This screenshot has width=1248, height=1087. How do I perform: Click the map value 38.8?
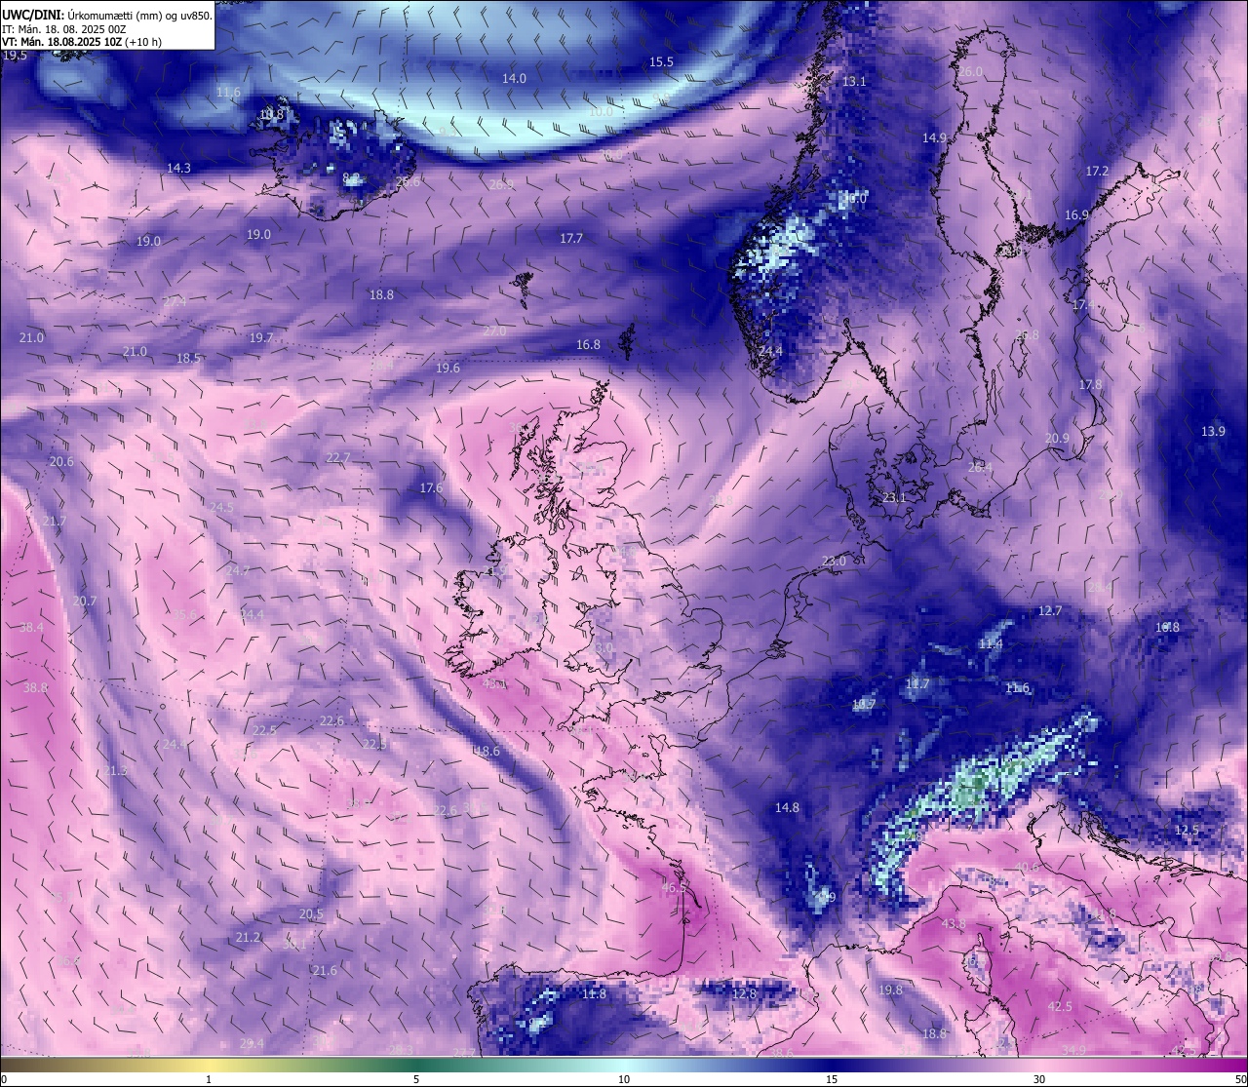coord(35,687)
